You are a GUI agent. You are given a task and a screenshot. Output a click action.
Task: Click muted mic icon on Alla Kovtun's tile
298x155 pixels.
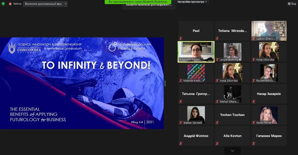[217, 144]
